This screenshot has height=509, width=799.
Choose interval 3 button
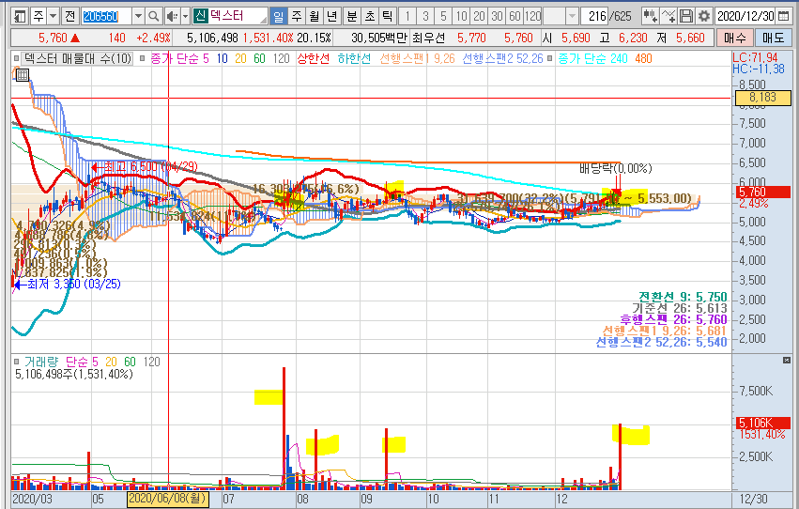[x=425, y=17]
